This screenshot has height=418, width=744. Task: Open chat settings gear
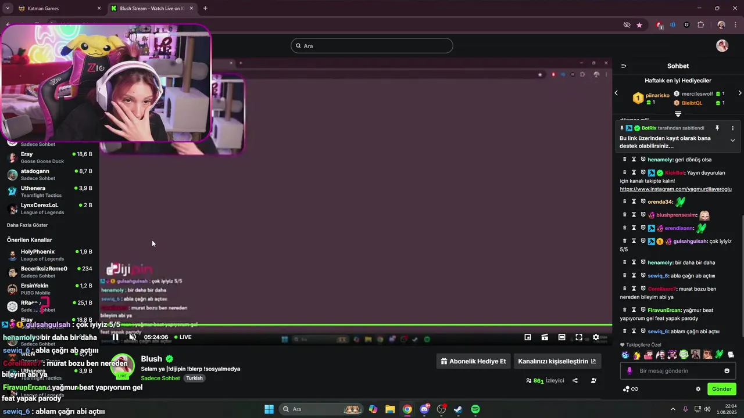tap(698, 389)
